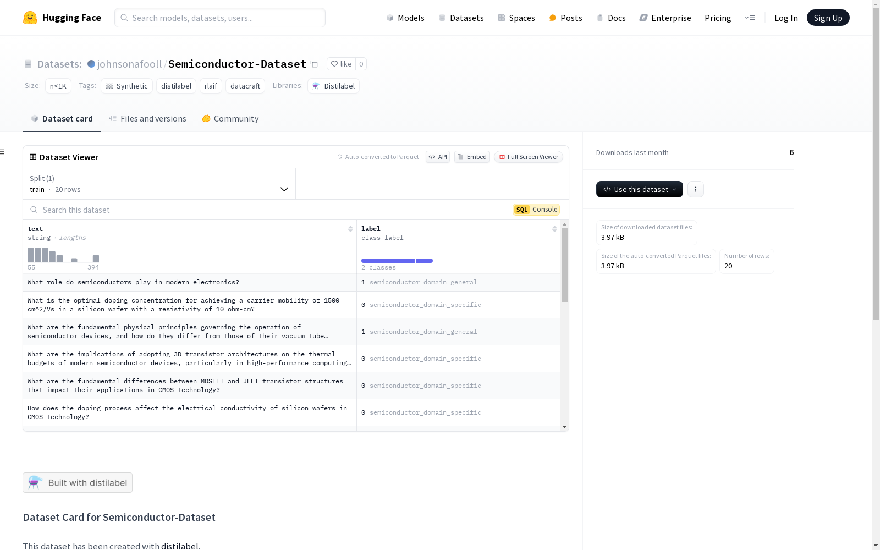Image resolution: width=880 pixels, height=550 pixels.
Task: Click the n<1K size tag
Action: (x=58, y=86)
